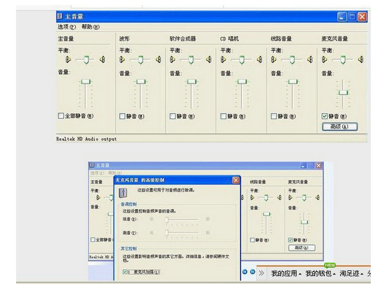Mute the 软件合成器 channel

click(x=173, y=116)
